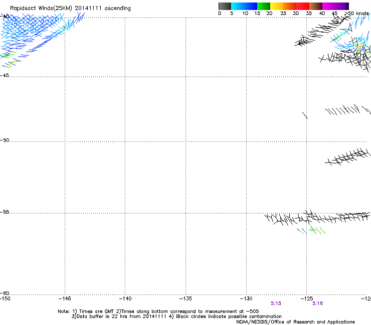Click the blue 10-15 knots color segment

[251, 6]
